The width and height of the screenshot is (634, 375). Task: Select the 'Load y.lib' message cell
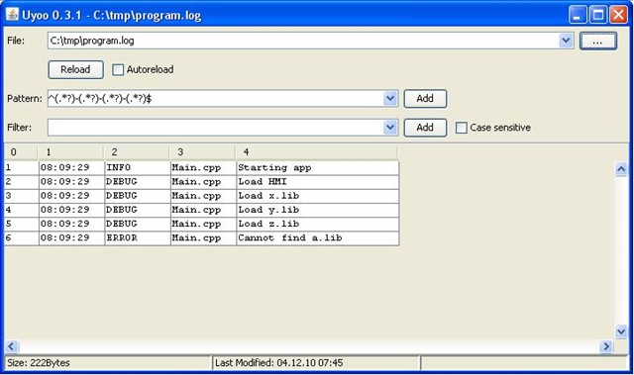pos(317,210)
